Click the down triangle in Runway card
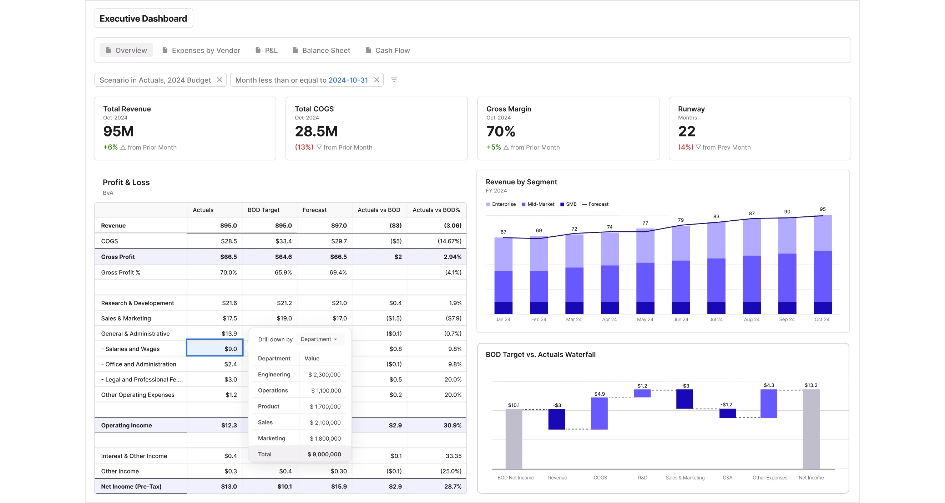 pos(698,147)
